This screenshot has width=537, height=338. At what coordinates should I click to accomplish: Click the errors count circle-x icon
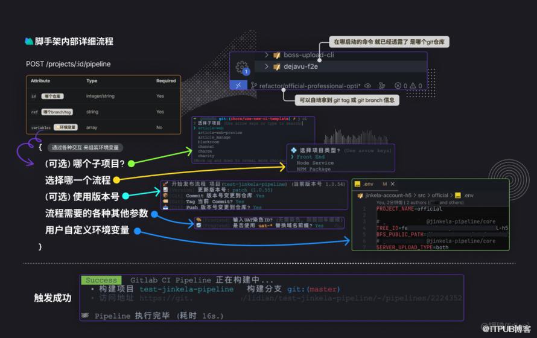(398, 86)
